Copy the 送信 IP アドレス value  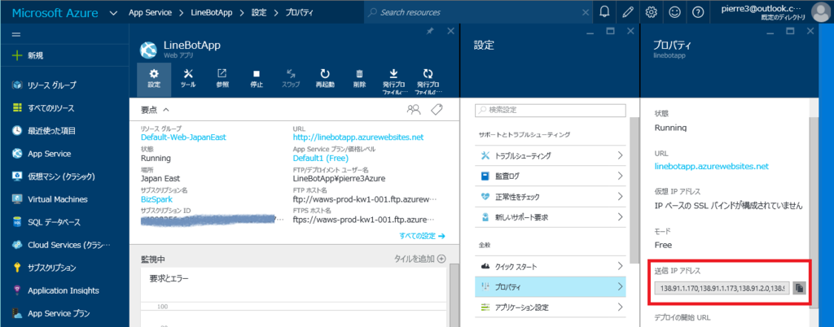[x=799, y=288]
